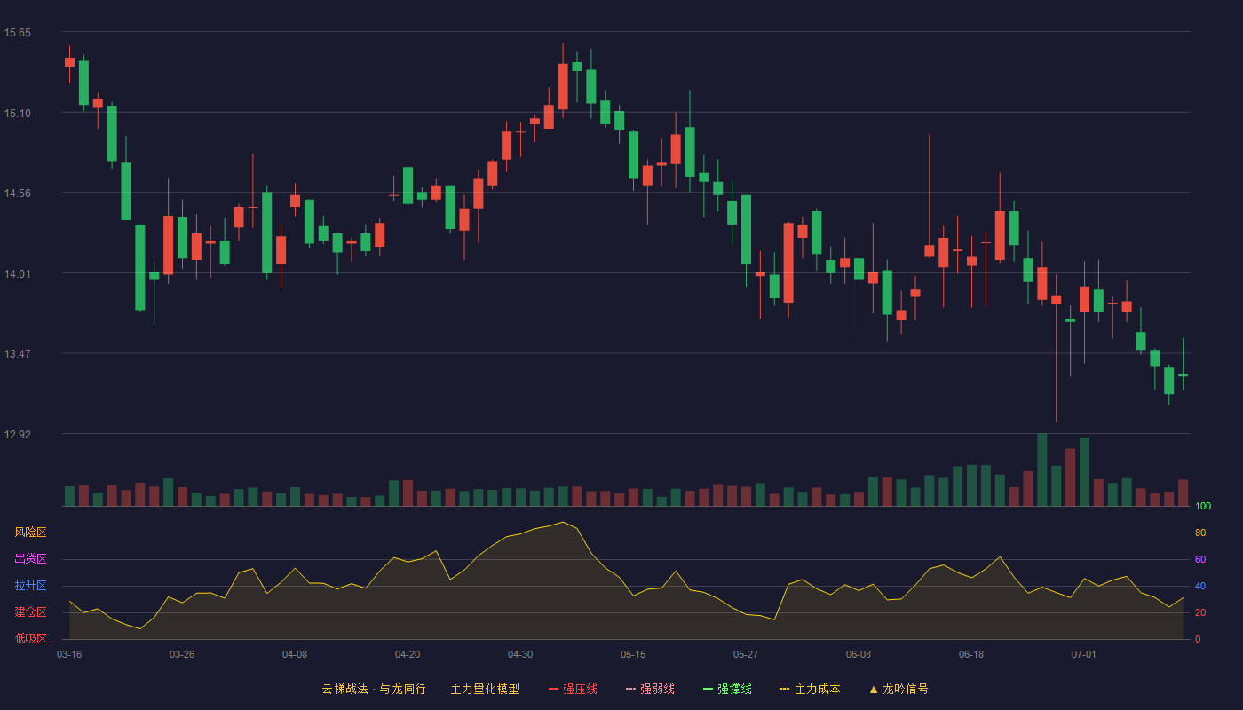Toggle the 强撑线 legend series
Screen dimensions: 1243x710
pos(727,689)
